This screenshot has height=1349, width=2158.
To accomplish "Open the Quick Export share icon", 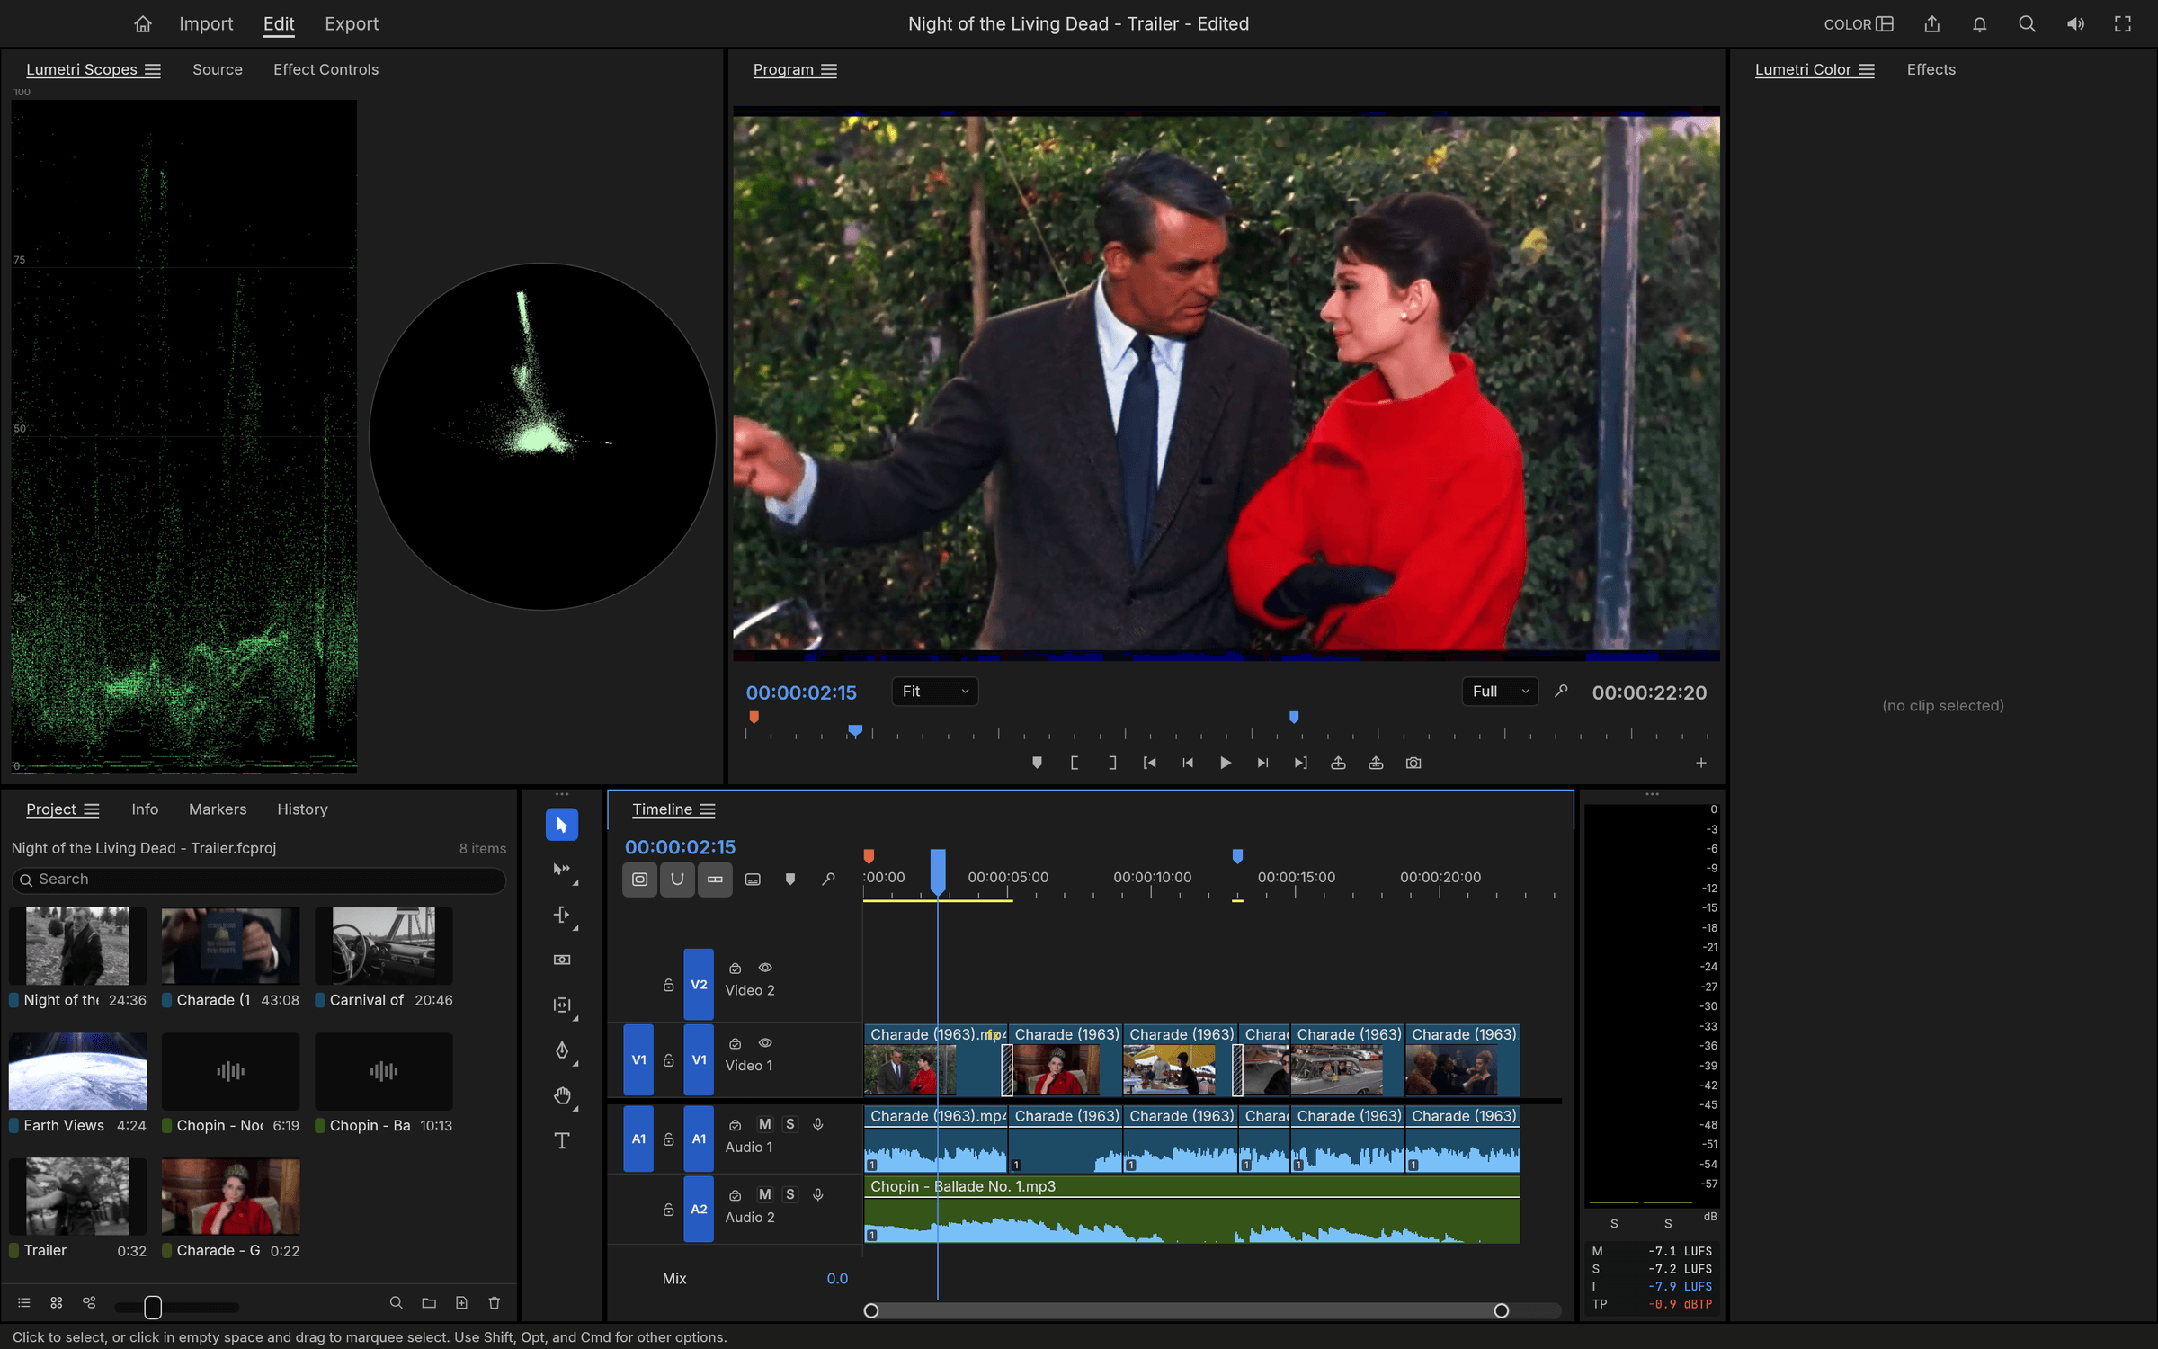I will tap(1931, 24).
